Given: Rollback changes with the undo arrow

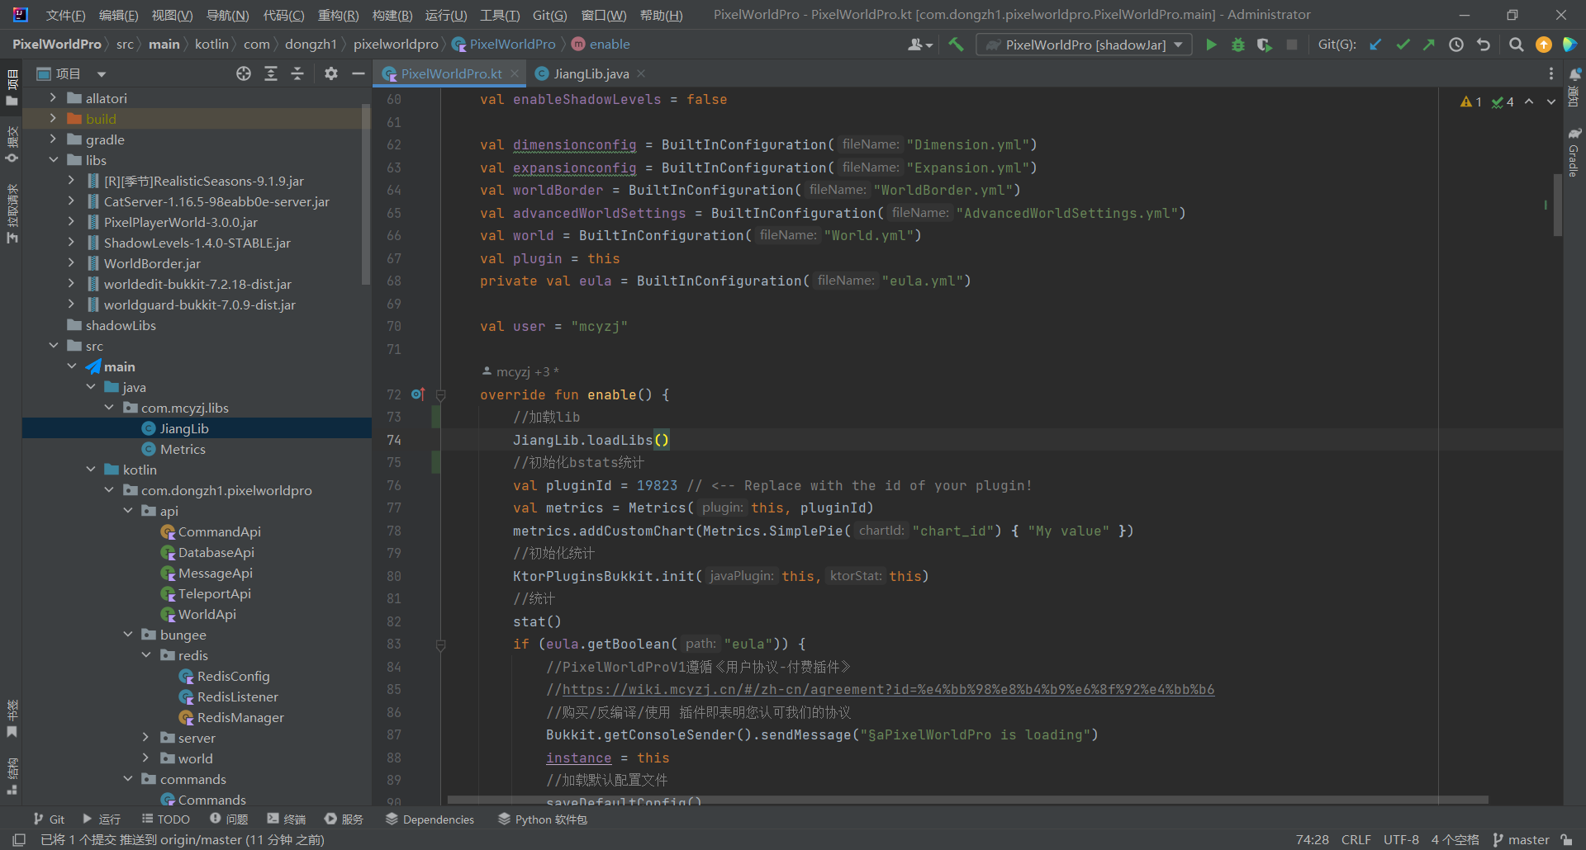Looking at the screenshot, I should [1484, 45].
